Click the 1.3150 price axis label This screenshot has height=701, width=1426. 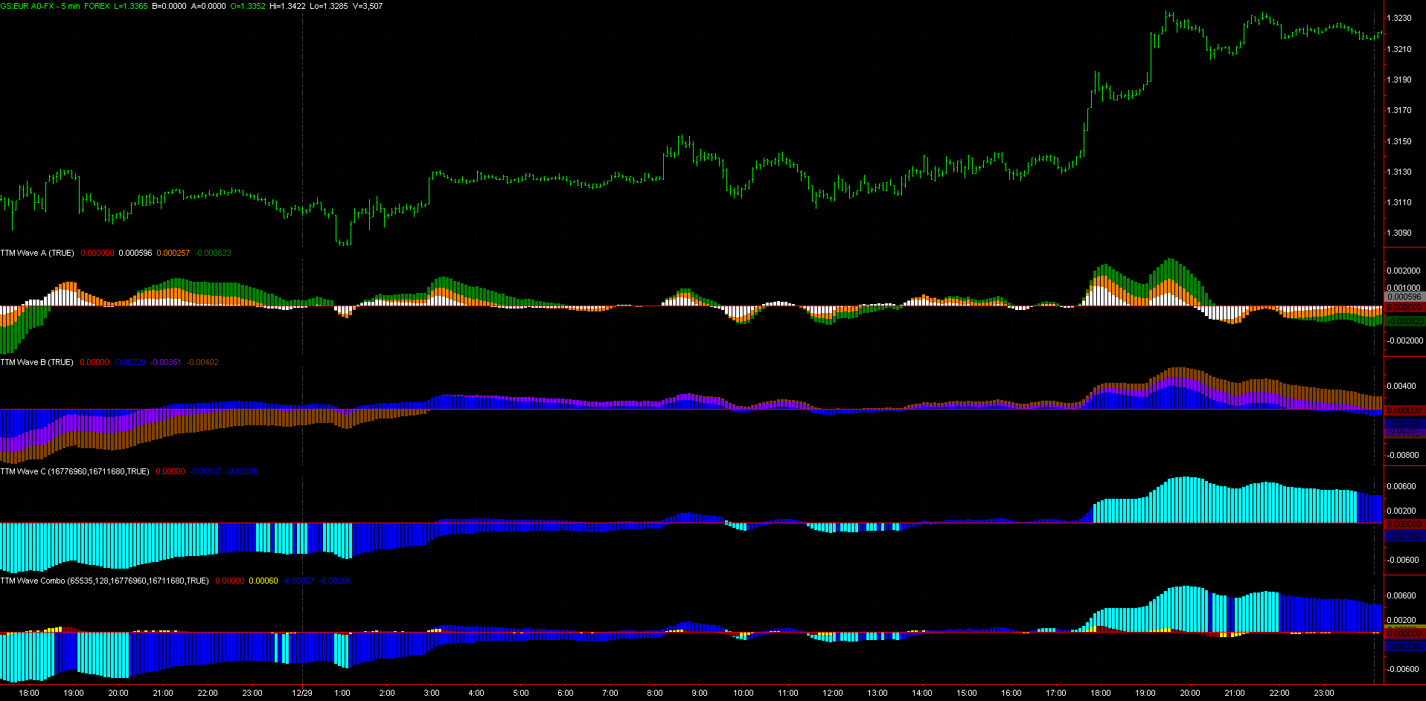[1399, 141]
